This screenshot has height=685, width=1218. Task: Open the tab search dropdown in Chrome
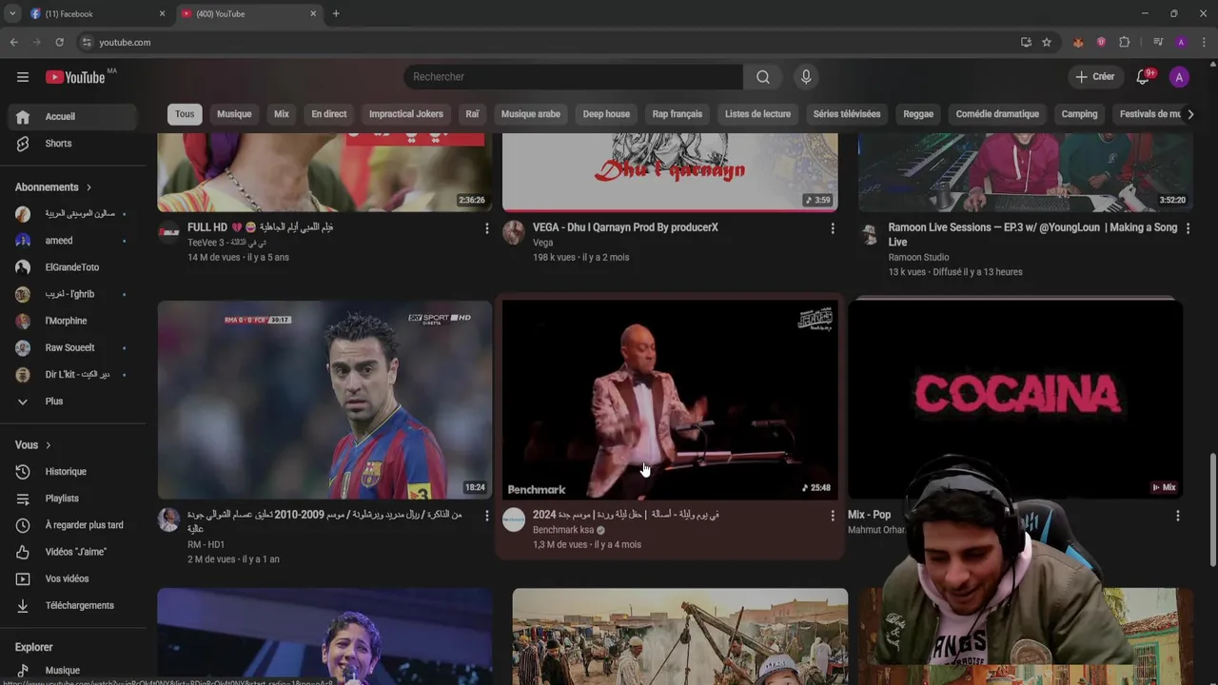[x=12, y=13]
